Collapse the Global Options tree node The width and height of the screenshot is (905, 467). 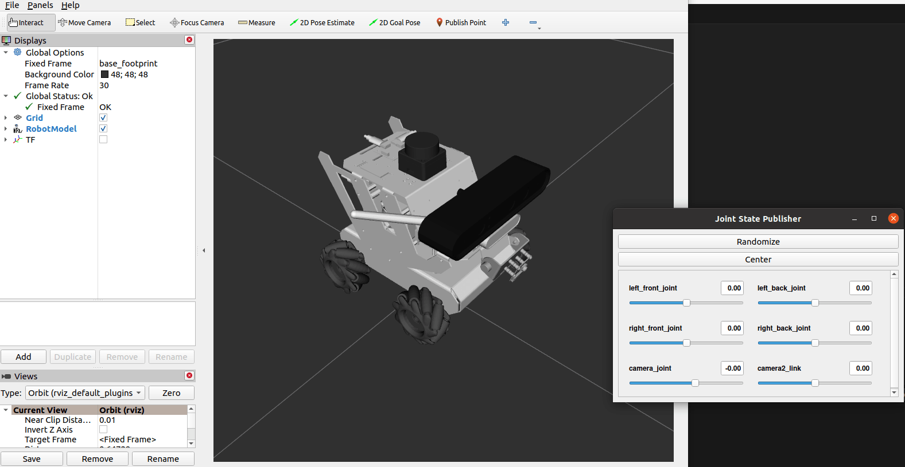click(x=6, y=53)
